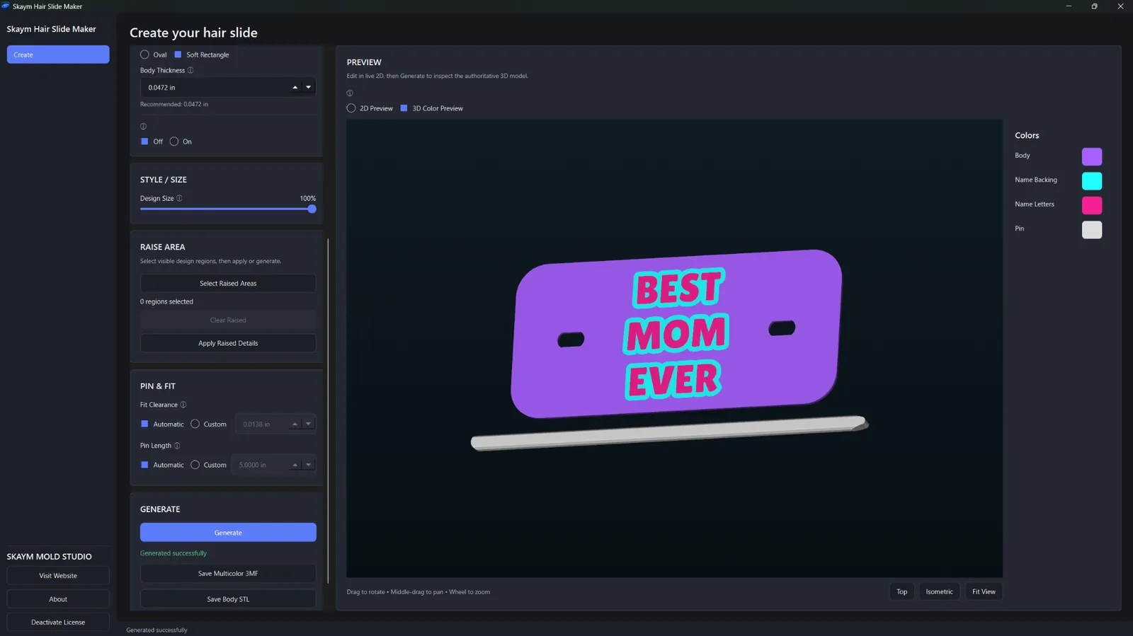Switch to 2D Preview mode

click(x=370, y=108)
